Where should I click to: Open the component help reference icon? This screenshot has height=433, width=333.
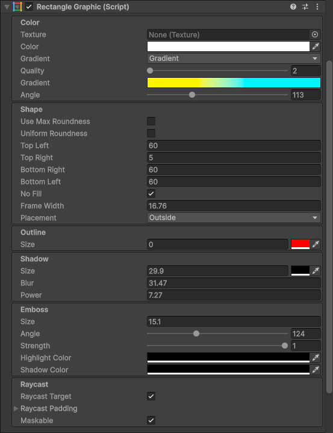click(293, 7)
